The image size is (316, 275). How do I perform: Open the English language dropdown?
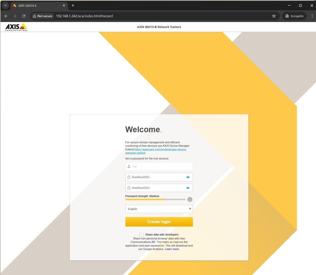tap(159, 209)
